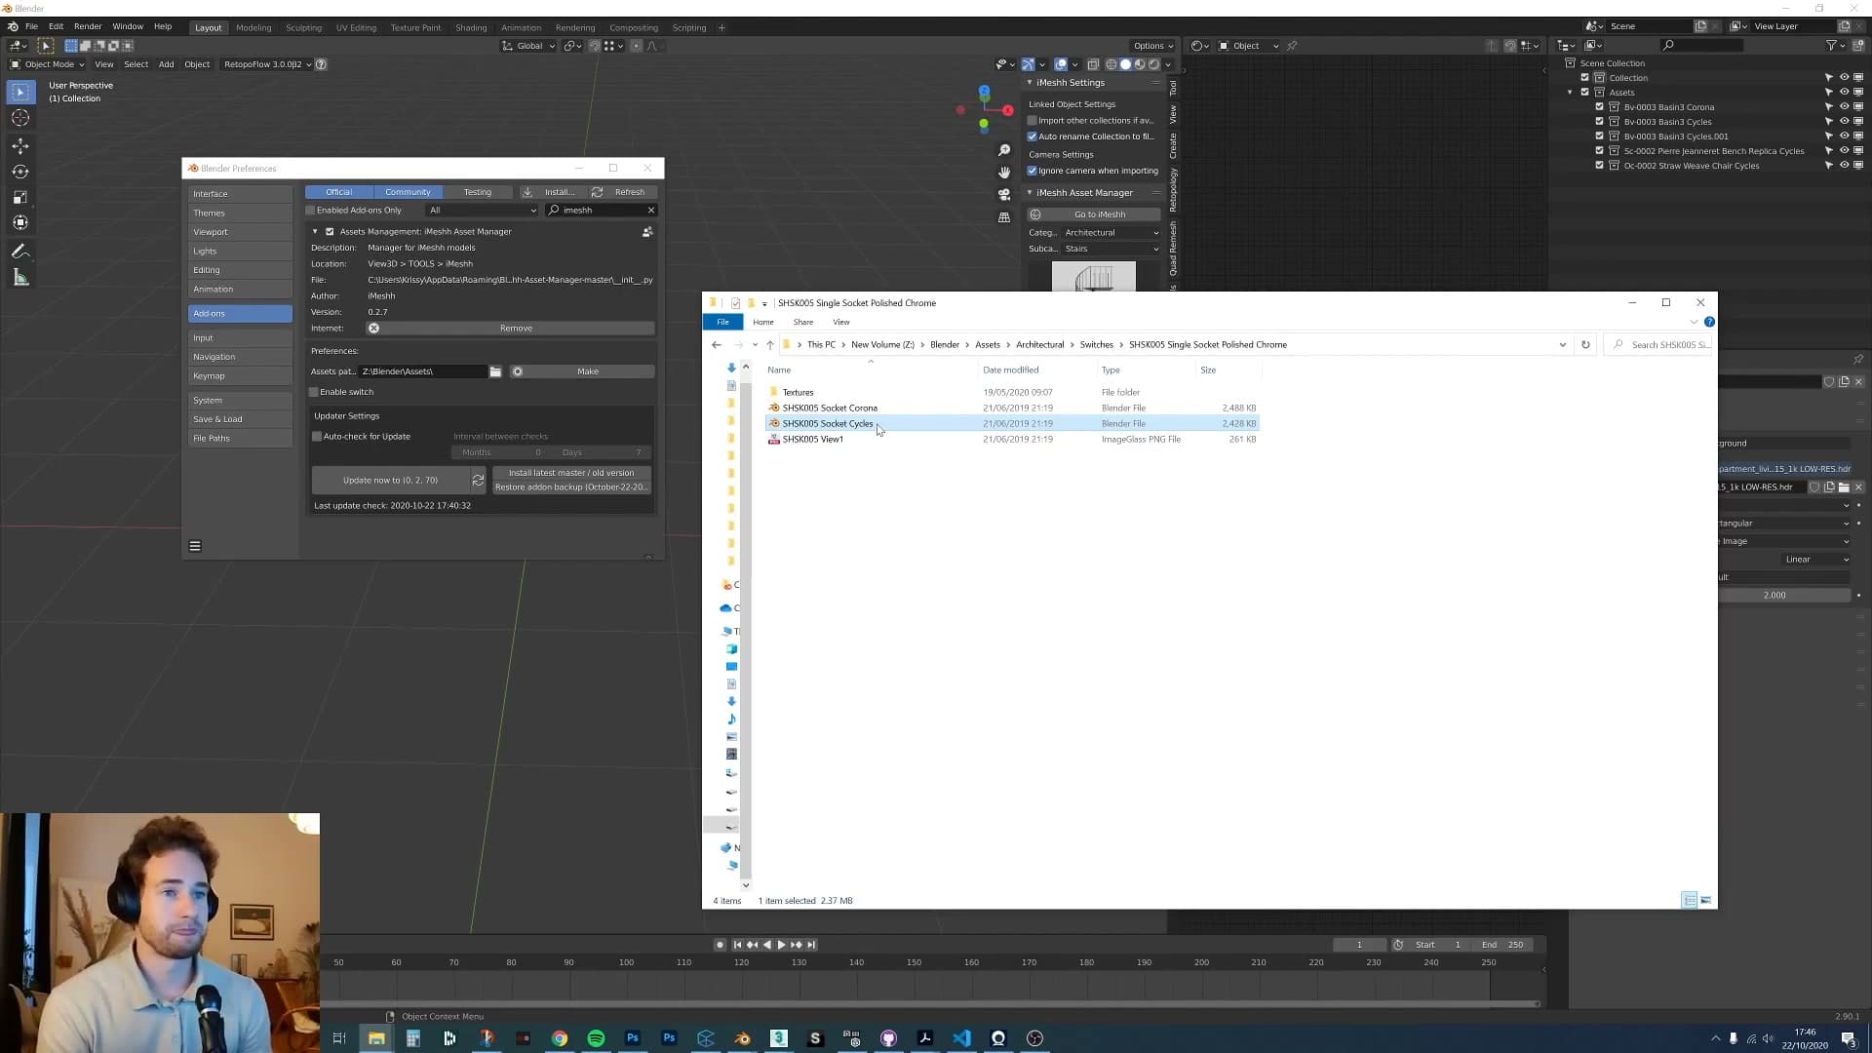The height and width of the screenshot is (1053, 1872).
Task: Open Blender icon in the taskbar
Action: [742, 1038]
